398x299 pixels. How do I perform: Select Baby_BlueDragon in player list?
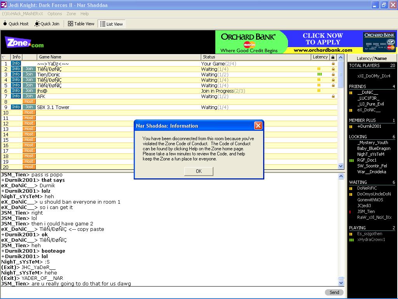point(374,148)
